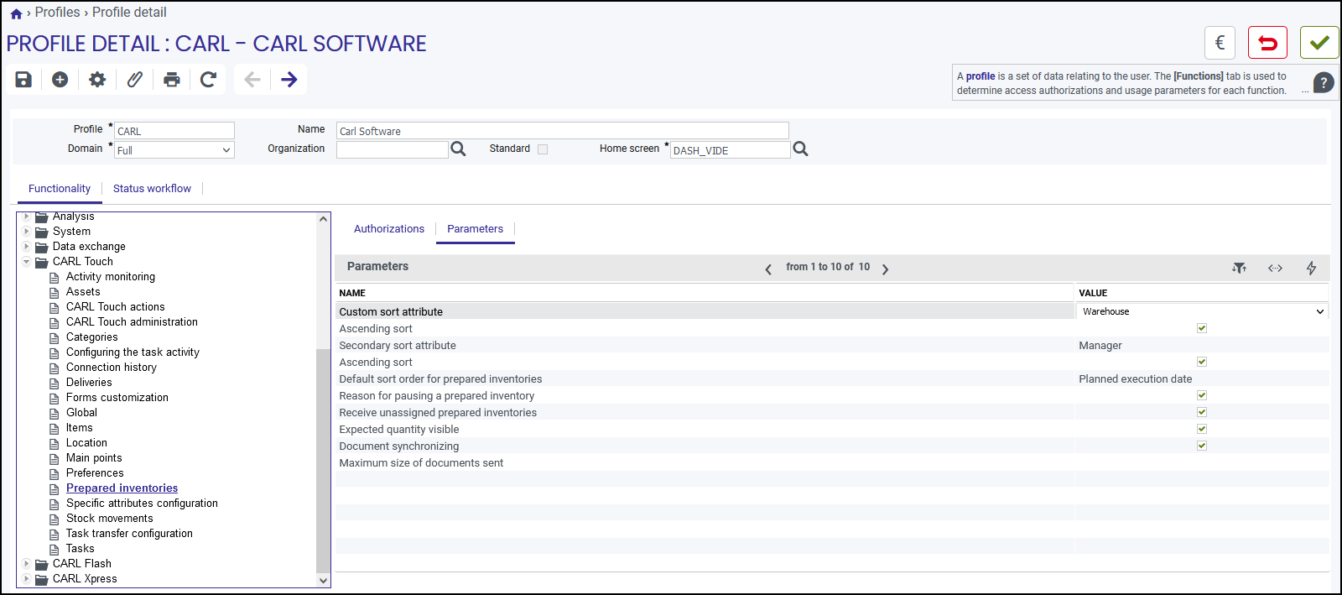This screenshot has height=595, width=1342.
Task: Expand the CARL Xpress tree node
Action: pyautogui.click(x=27, y=579)
